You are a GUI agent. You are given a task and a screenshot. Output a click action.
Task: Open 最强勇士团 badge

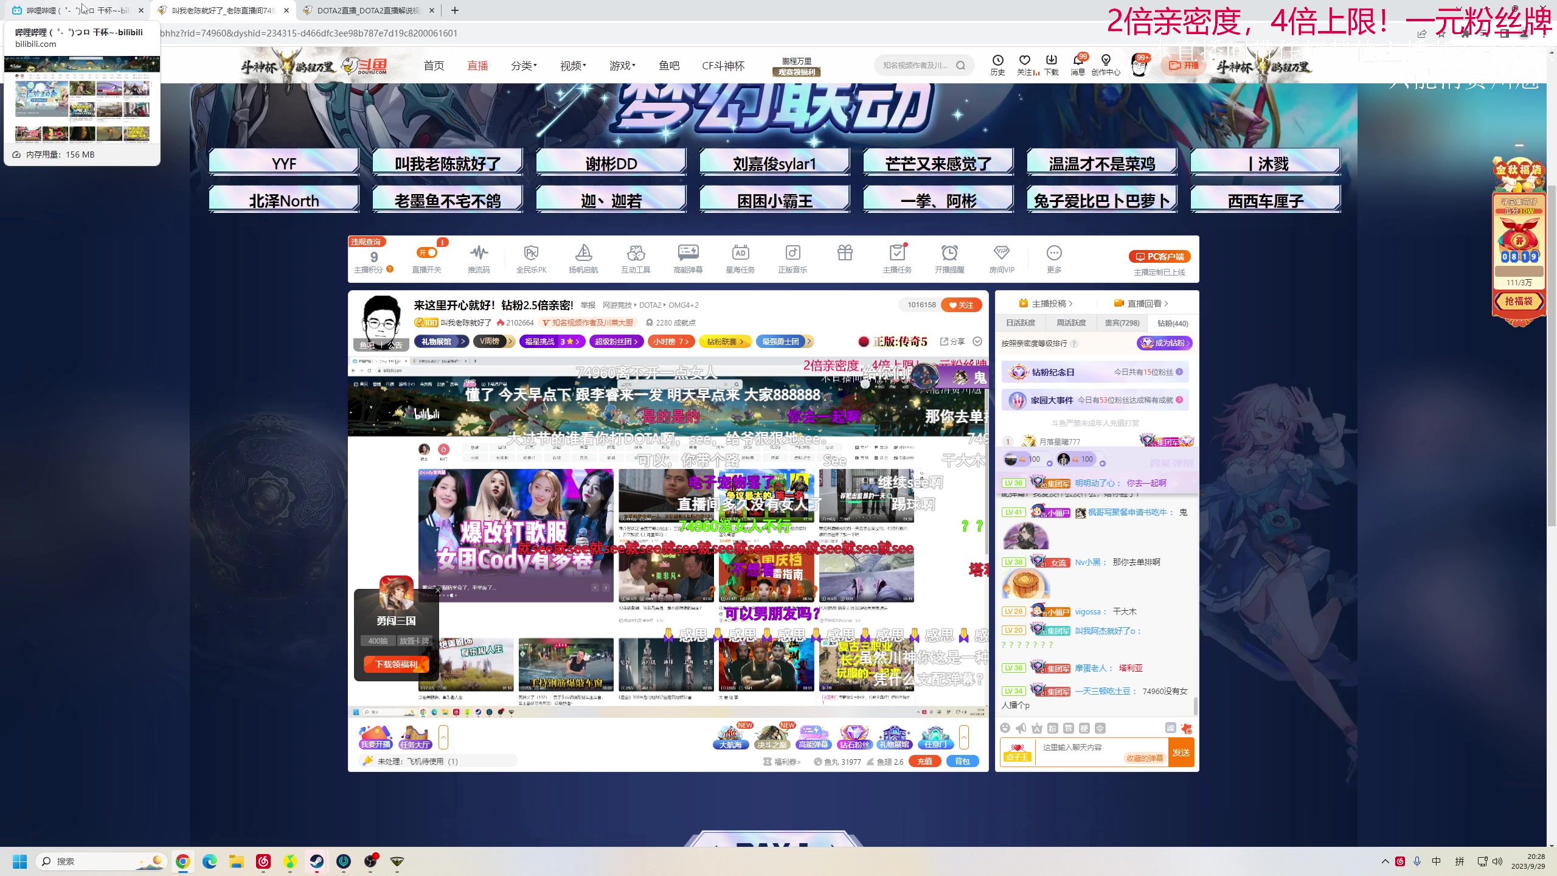click(785, 342)
